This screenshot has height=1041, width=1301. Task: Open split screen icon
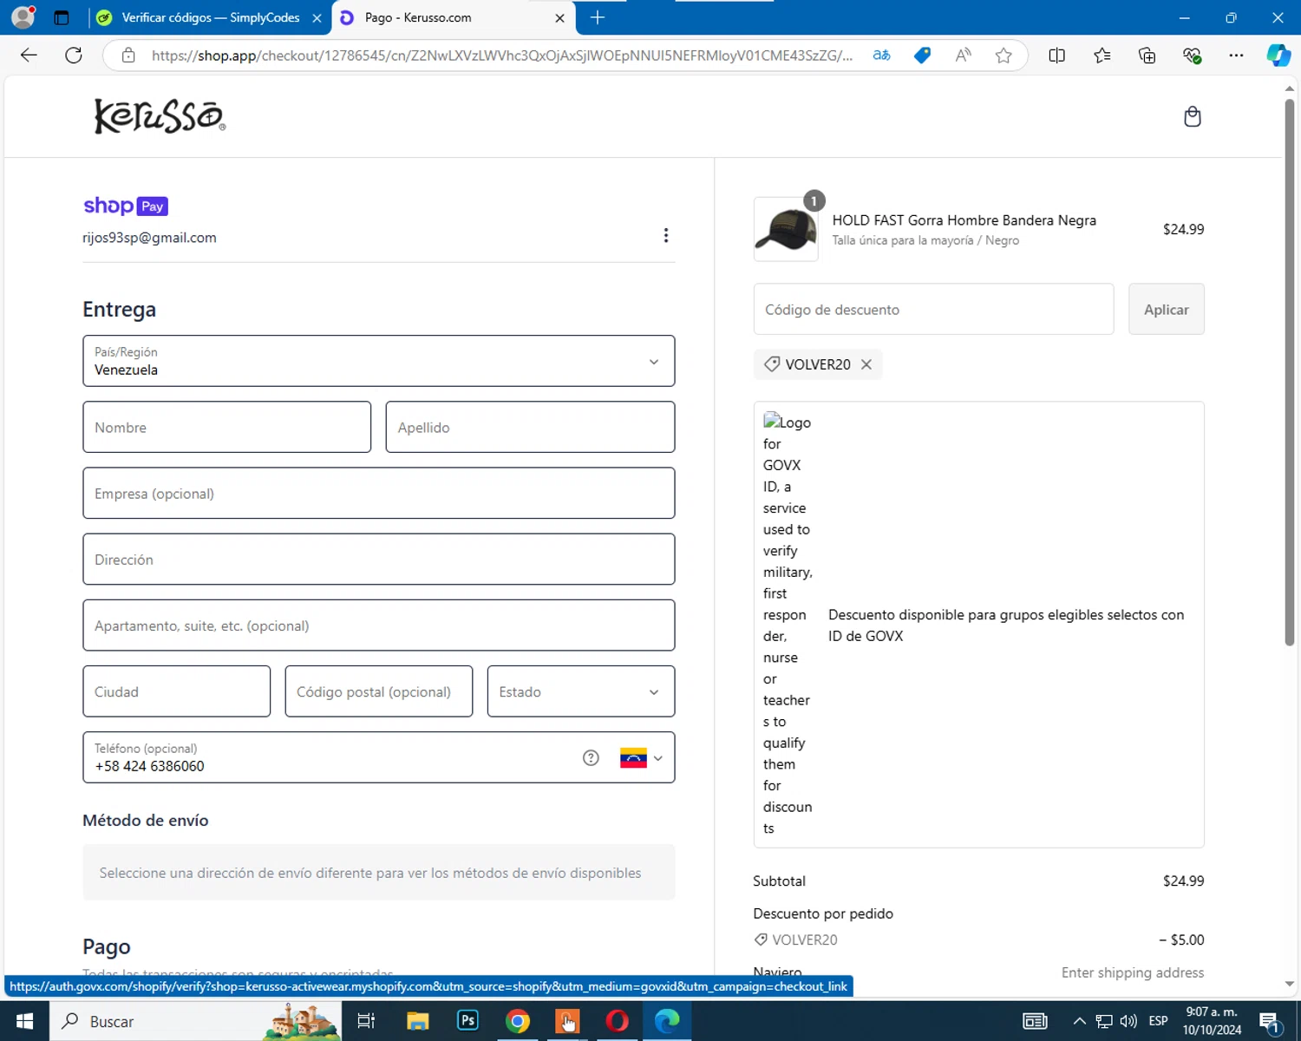click(x=1056, y=56)
